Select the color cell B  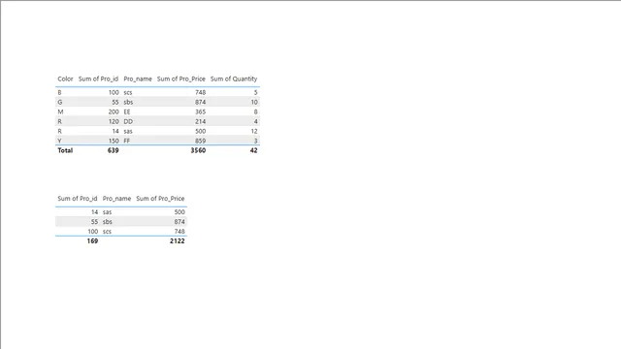click(59, 92)
